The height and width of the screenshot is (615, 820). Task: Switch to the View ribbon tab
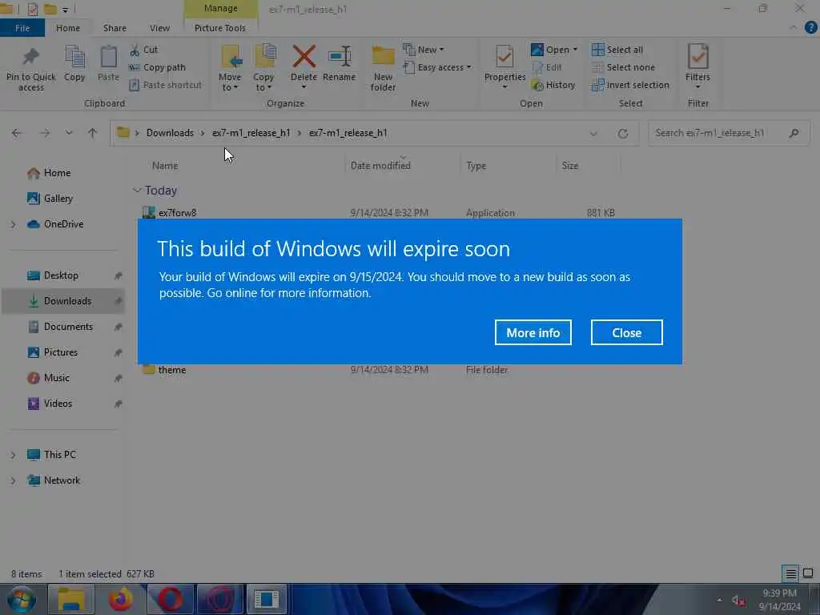159,28
